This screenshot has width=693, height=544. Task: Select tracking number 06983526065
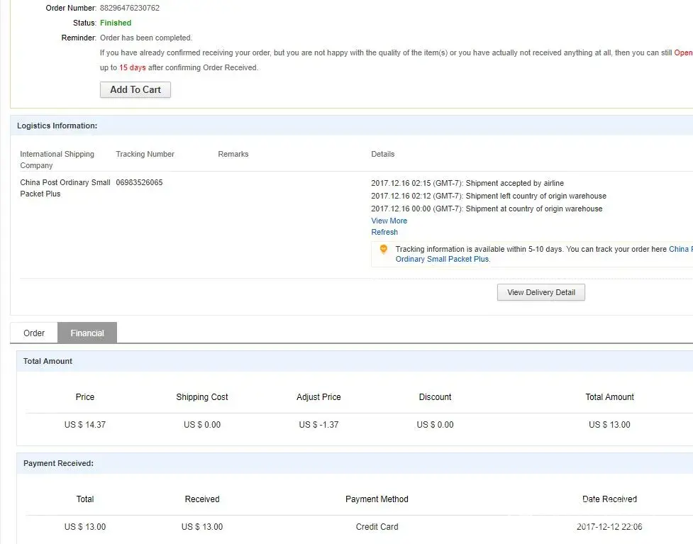139,182
